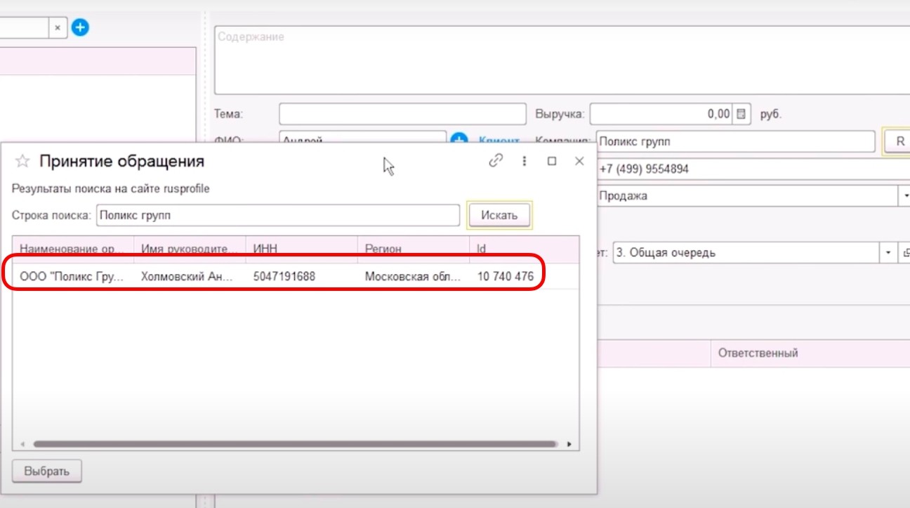Sort by Имя руководителя column header
Viewport: 910px width, 508px height.
190,249
